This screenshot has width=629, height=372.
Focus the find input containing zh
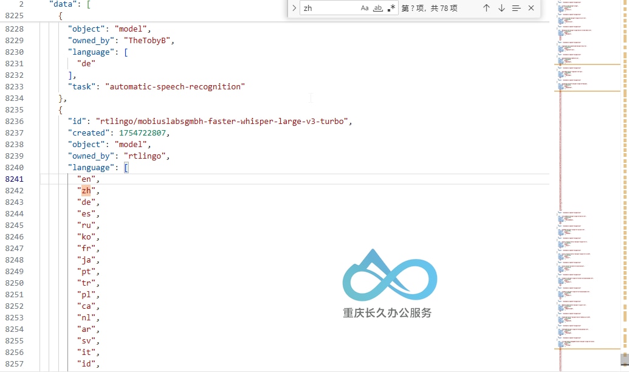(x=329, y=8)
